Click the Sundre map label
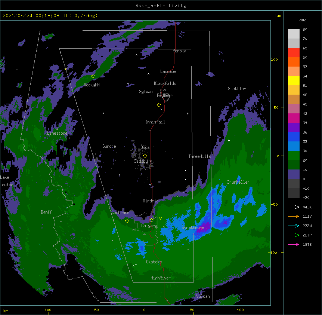This screenshot has height=315, width=322. 109,146
